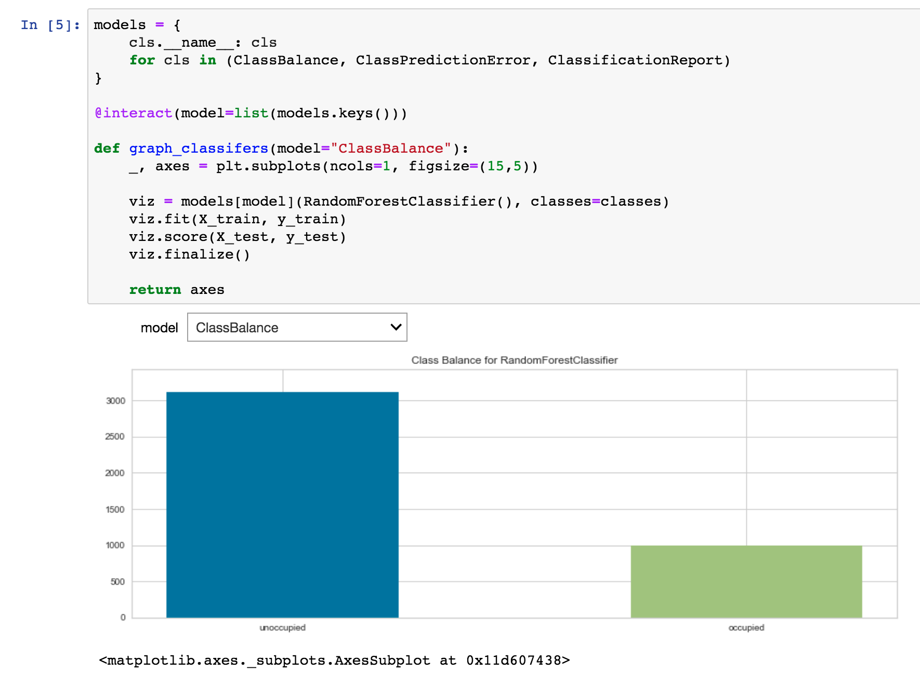Image resolution: width=920 pixels, height=673 pixels.
Task: Click the occupied green bar
Action: pyautogui.click(x=746, y=582)
